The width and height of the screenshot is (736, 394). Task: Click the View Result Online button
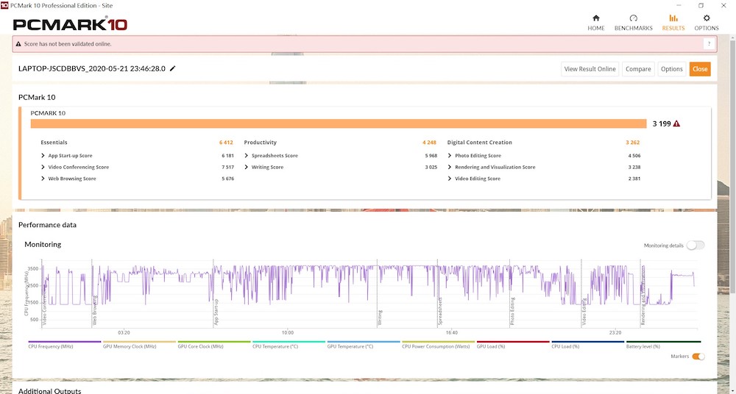[590, 69]
